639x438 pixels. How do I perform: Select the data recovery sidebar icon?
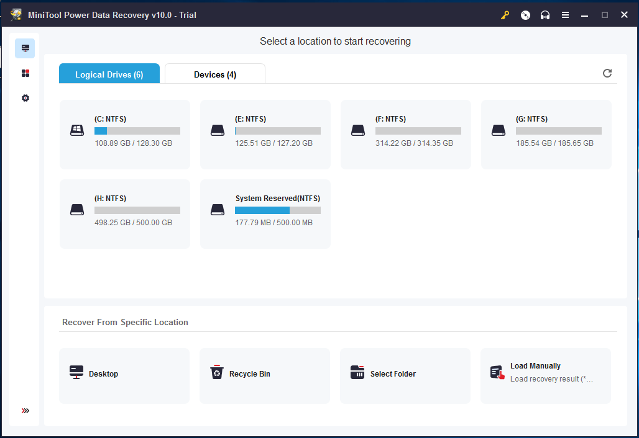pos(25,48)
